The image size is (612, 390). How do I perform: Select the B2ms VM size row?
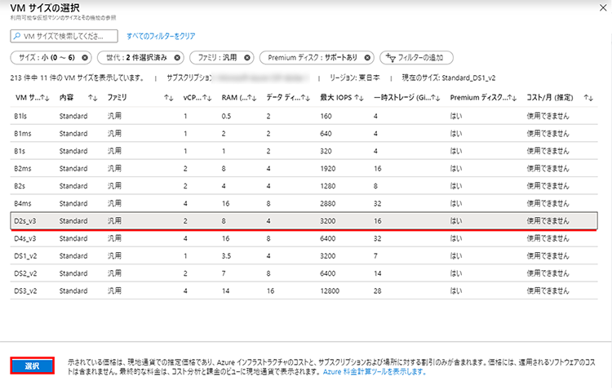163,167
